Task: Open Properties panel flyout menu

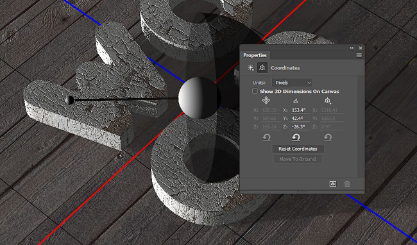Action: [359, 55]
